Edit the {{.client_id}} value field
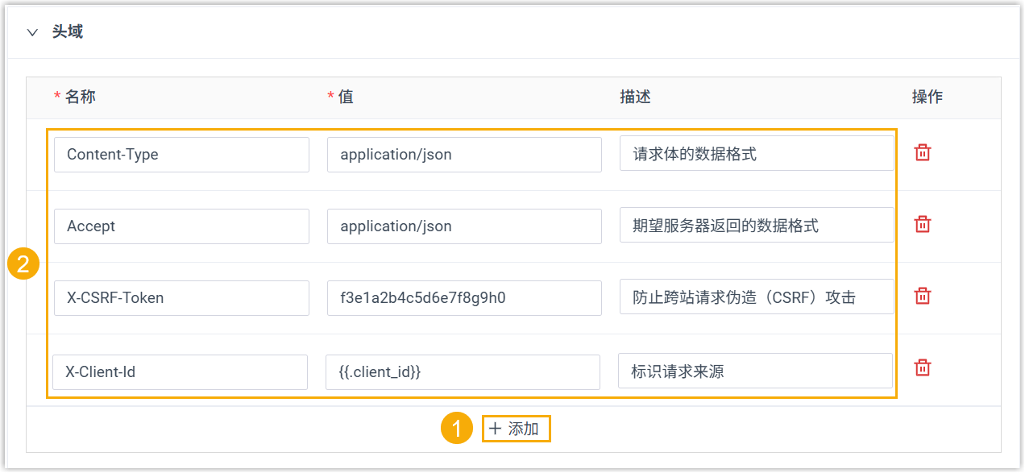The height and width of the screenshot is (473, 1025). click(x=463, y=372)
